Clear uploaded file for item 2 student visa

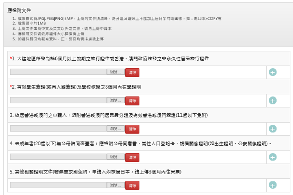(x=133, y=101)
